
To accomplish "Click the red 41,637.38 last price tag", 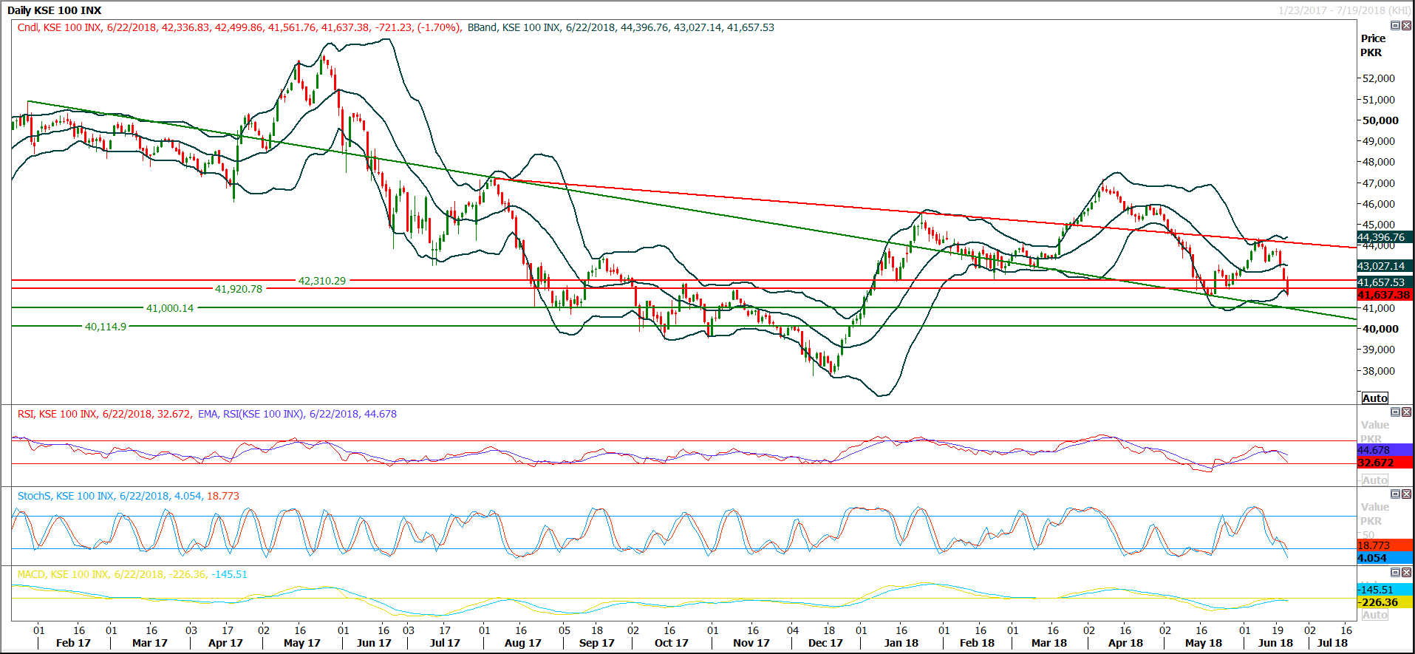I will click(1384, 295).
